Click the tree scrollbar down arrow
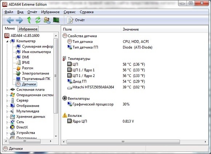 (56, 136)
